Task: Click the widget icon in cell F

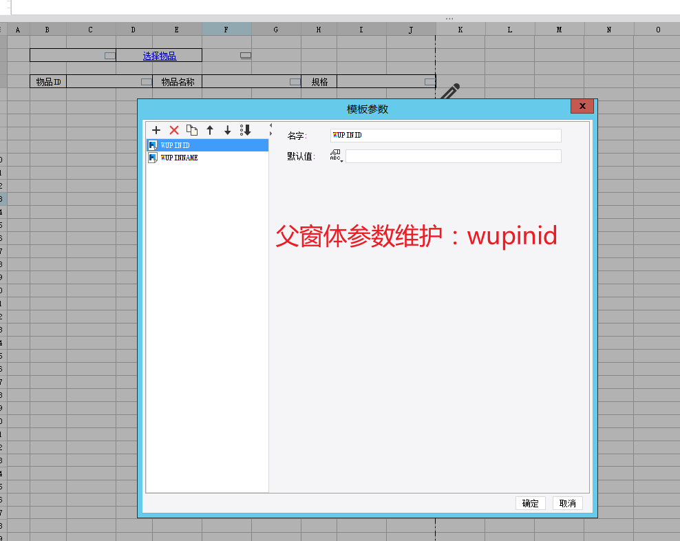Action: point(246,56)
